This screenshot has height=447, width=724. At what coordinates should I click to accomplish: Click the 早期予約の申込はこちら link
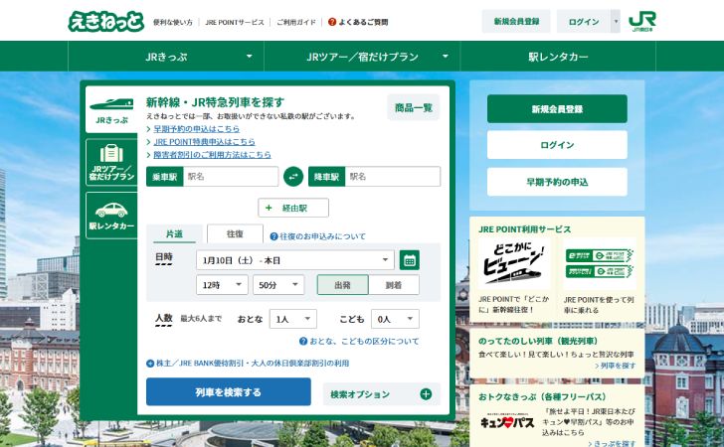pos(196,129)
